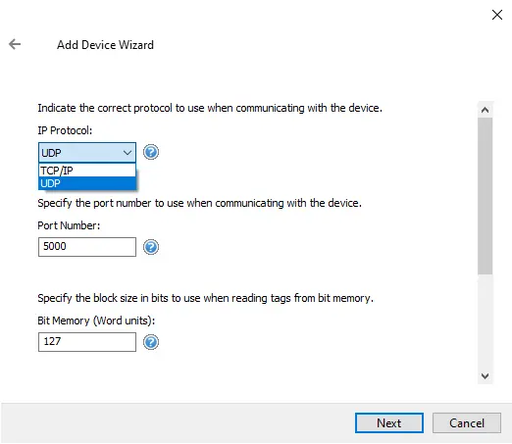This screenshot has height=444, width=512.
Task: Click the "Port Number:" label
Action: coord(69,225)
